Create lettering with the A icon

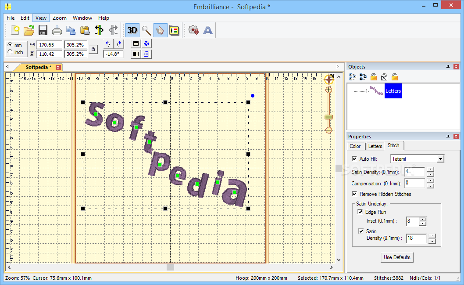(x=208, y=30)
